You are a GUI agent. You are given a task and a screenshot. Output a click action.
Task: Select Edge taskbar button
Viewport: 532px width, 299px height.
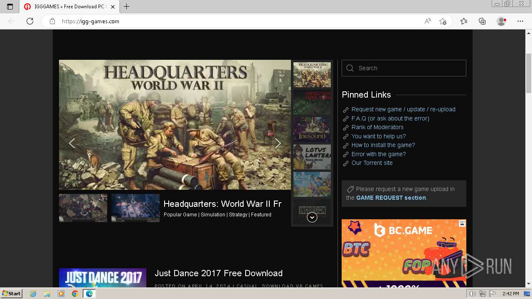[x=89, y=294]
